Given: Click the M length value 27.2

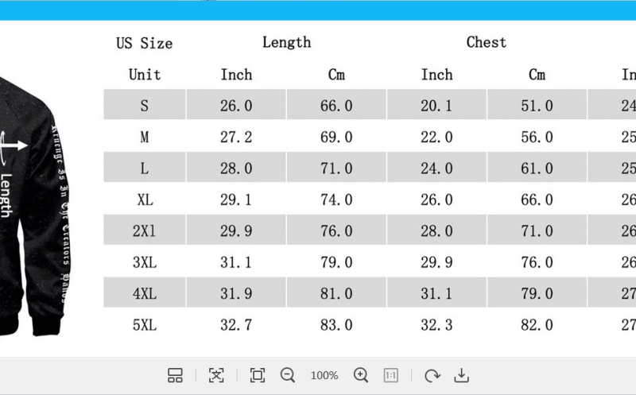Looking at the screenshot, I should click(x=236, y=137).
